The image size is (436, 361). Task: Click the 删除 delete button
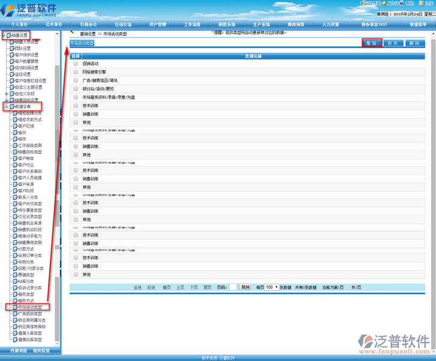413,43
